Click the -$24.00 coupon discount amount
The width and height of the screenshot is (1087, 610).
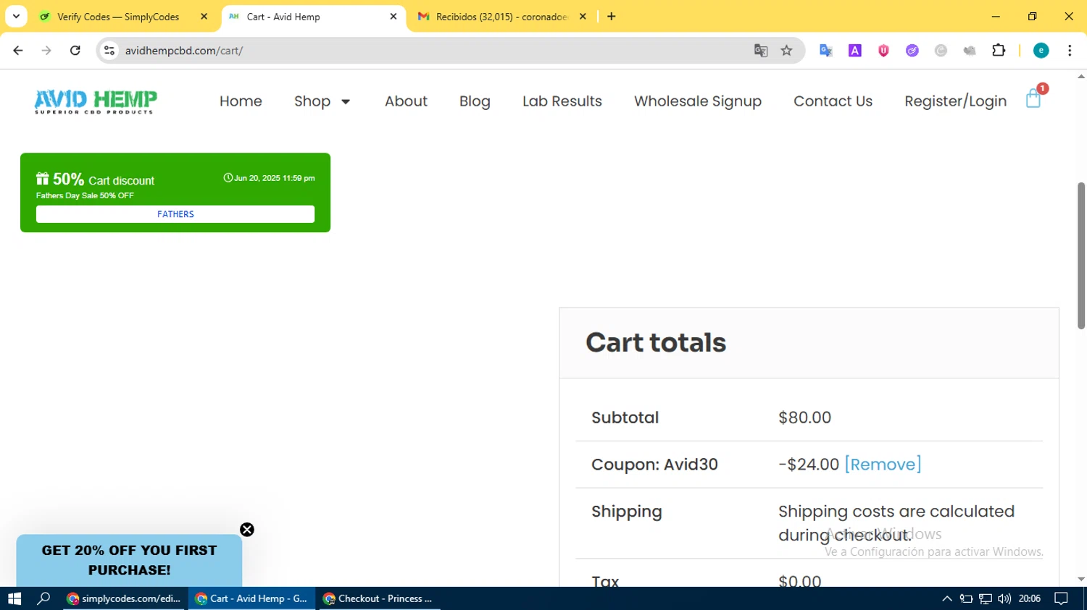click(x=809, y=464)
